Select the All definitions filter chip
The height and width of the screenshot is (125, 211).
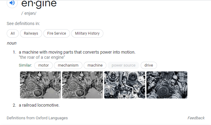13,33
